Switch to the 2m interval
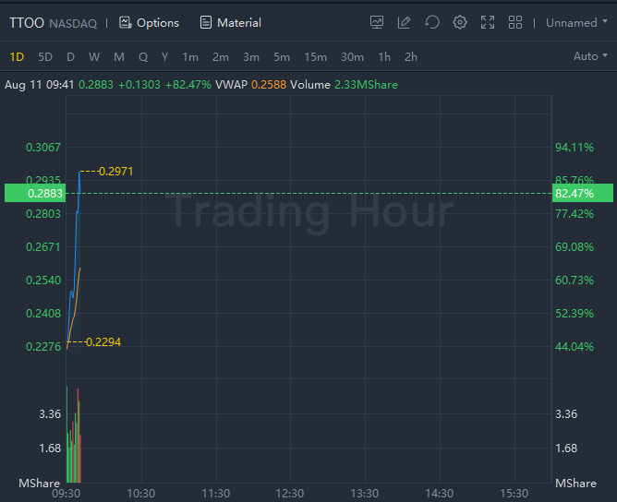 [x=221, y=57]
